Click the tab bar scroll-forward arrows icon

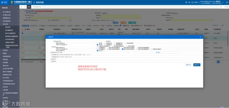pos(220,7)
